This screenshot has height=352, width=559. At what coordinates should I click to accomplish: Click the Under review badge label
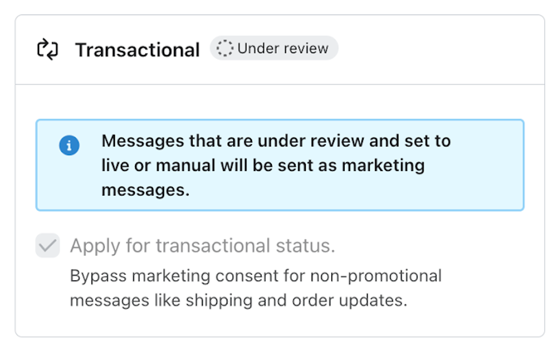click(284, 48)
